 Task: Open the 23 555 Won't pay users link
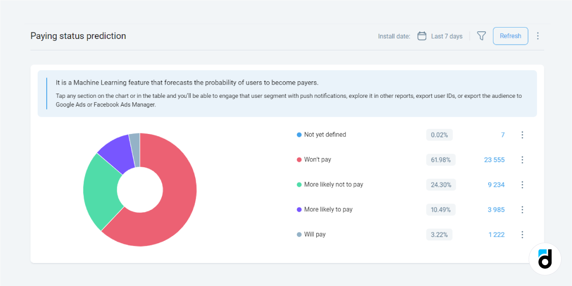point(494,160)
